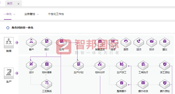175x94 pixels.
Task: Open the 维修 repair icon
Action: (113, 42)
